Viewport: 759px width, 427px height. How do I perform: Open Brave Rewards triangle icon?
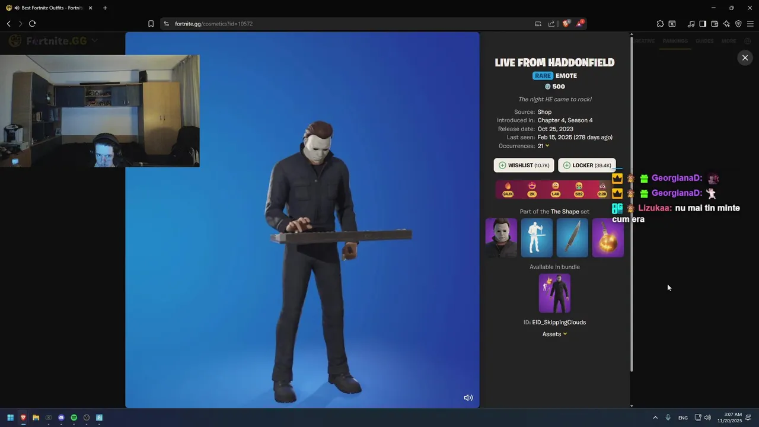(x=580, y=24)
